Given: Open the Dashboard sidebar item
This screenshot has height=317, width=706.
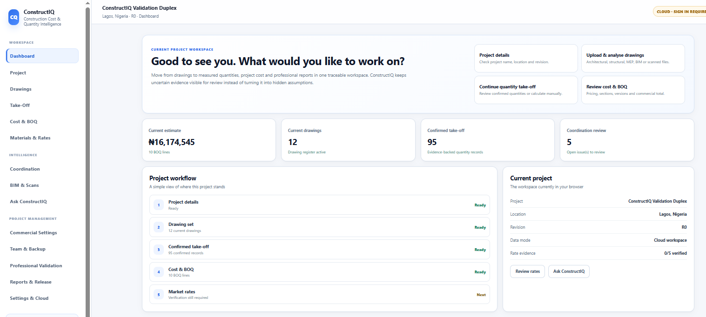Looking at the screenshot, I should (42, 56).
